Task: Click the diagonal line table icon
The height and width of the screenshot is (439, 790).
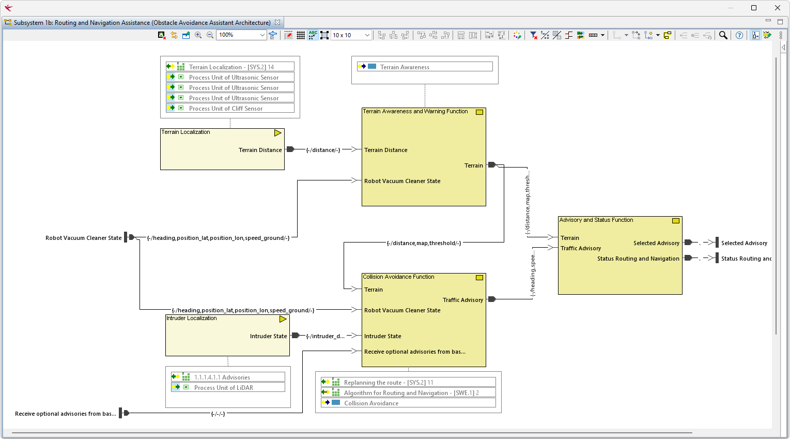Action: tap(557, 35)
